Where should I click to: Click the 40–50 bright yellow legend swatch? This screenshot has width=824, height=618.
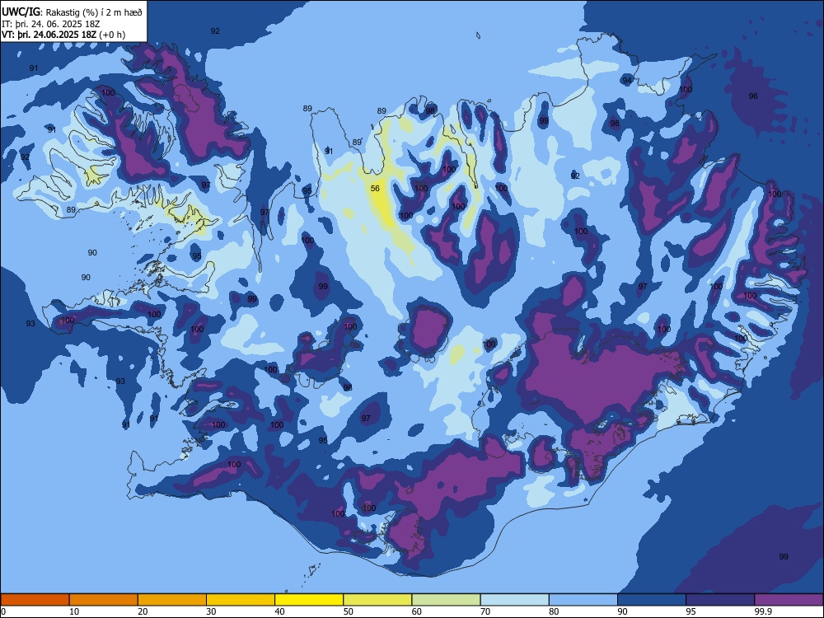[x=309, y=600]
